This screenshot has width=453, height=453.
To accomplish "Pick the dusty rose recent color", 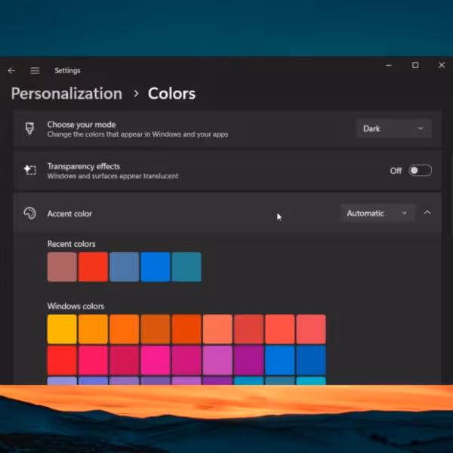I will pyautogui.click(x=62, y=267).
